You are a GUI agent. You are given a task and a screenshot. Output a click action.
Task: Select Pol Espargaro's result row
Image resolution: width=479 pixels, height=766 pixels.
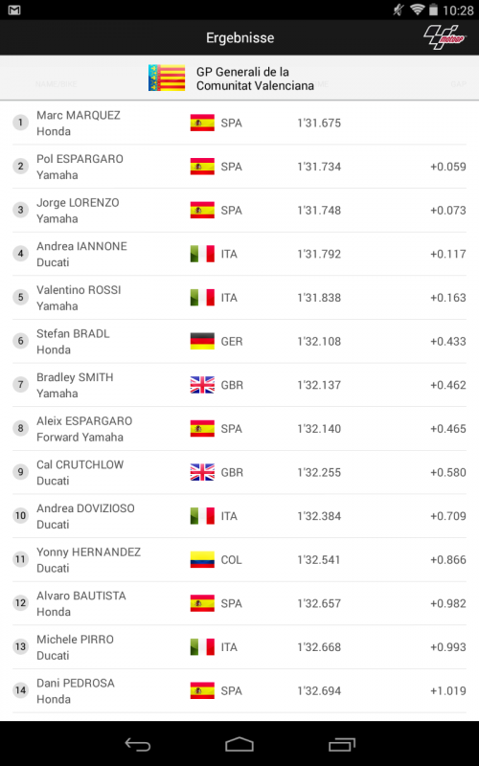click(x=239, y=167)
